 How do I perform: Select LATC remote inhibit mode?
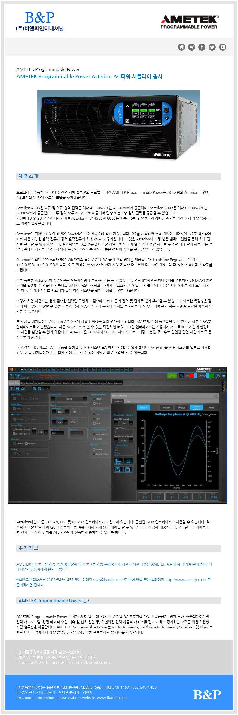point(94,415)
